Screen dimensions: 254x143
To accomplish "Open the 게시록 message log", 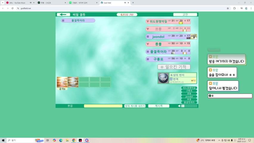I will (x=158, y=106).
